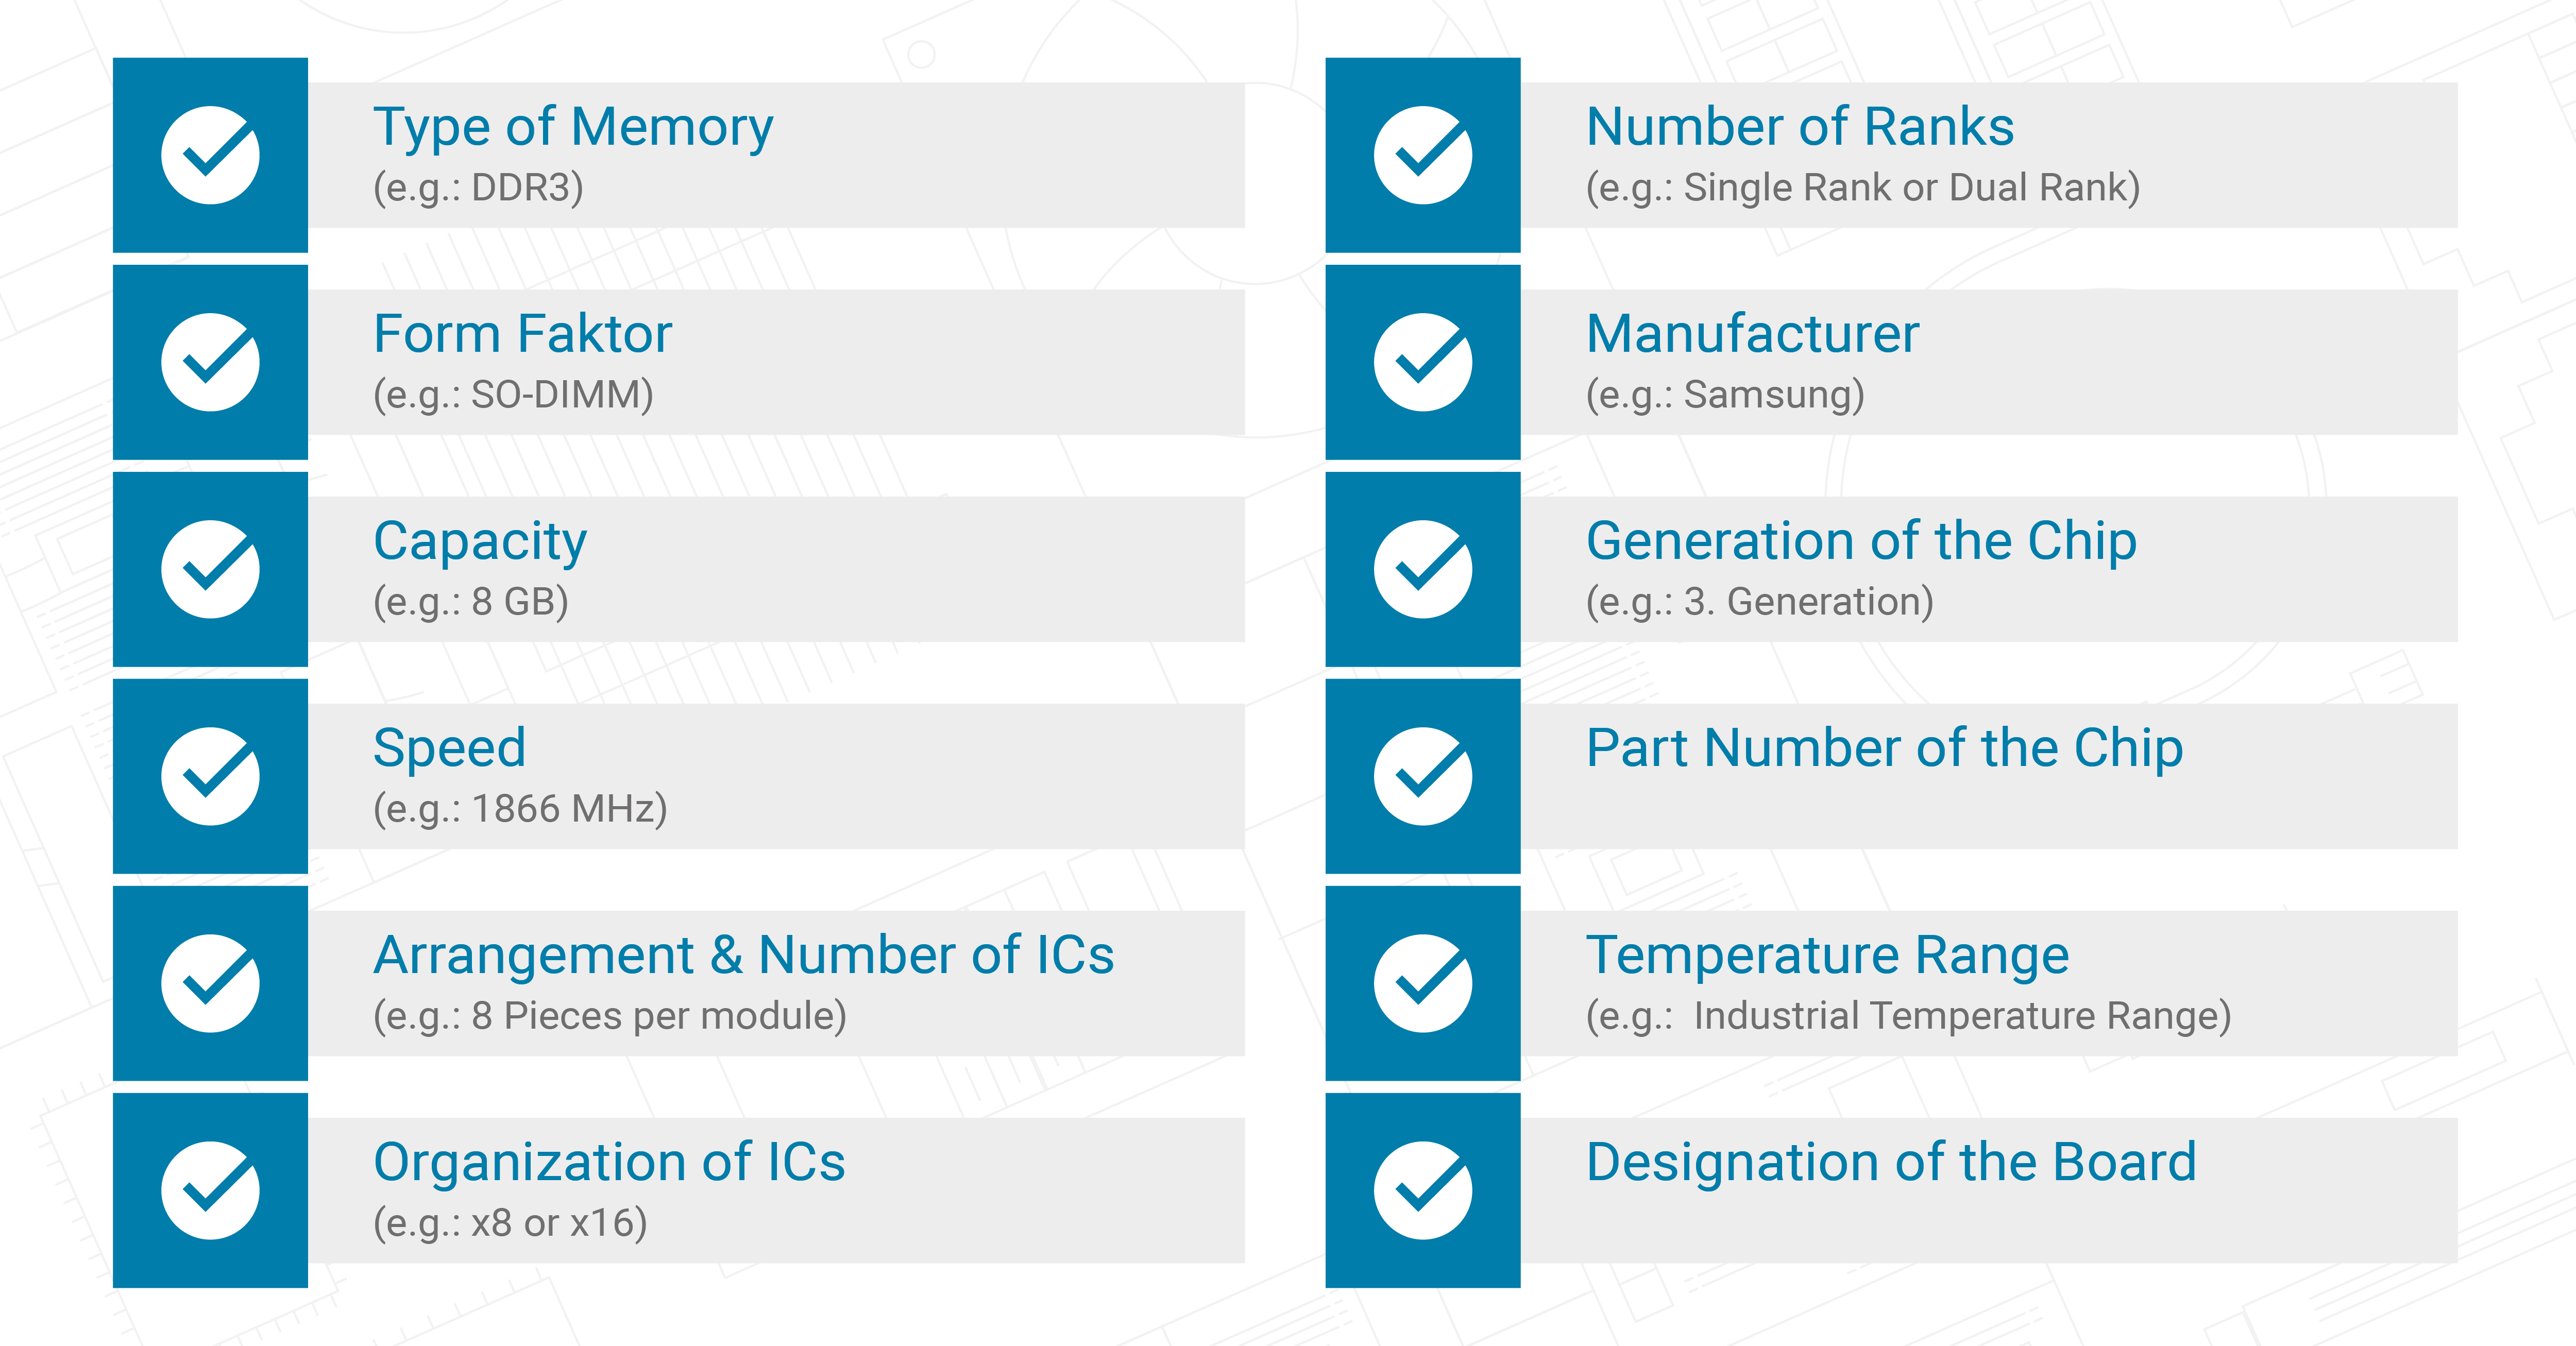Screen dimensions: 2576x1346
Task: Click the "(e.g.: x8 or x16)" example text
Action: [510, 1223]
